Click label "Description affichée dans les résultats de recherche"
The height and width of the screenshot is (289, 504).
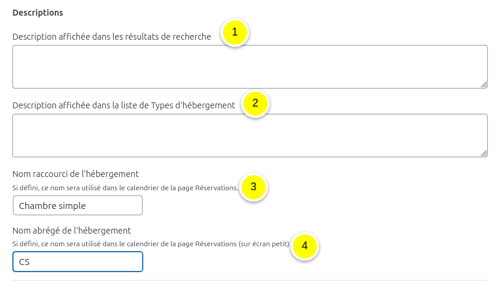pyautogui.click(x=111, y=37)
